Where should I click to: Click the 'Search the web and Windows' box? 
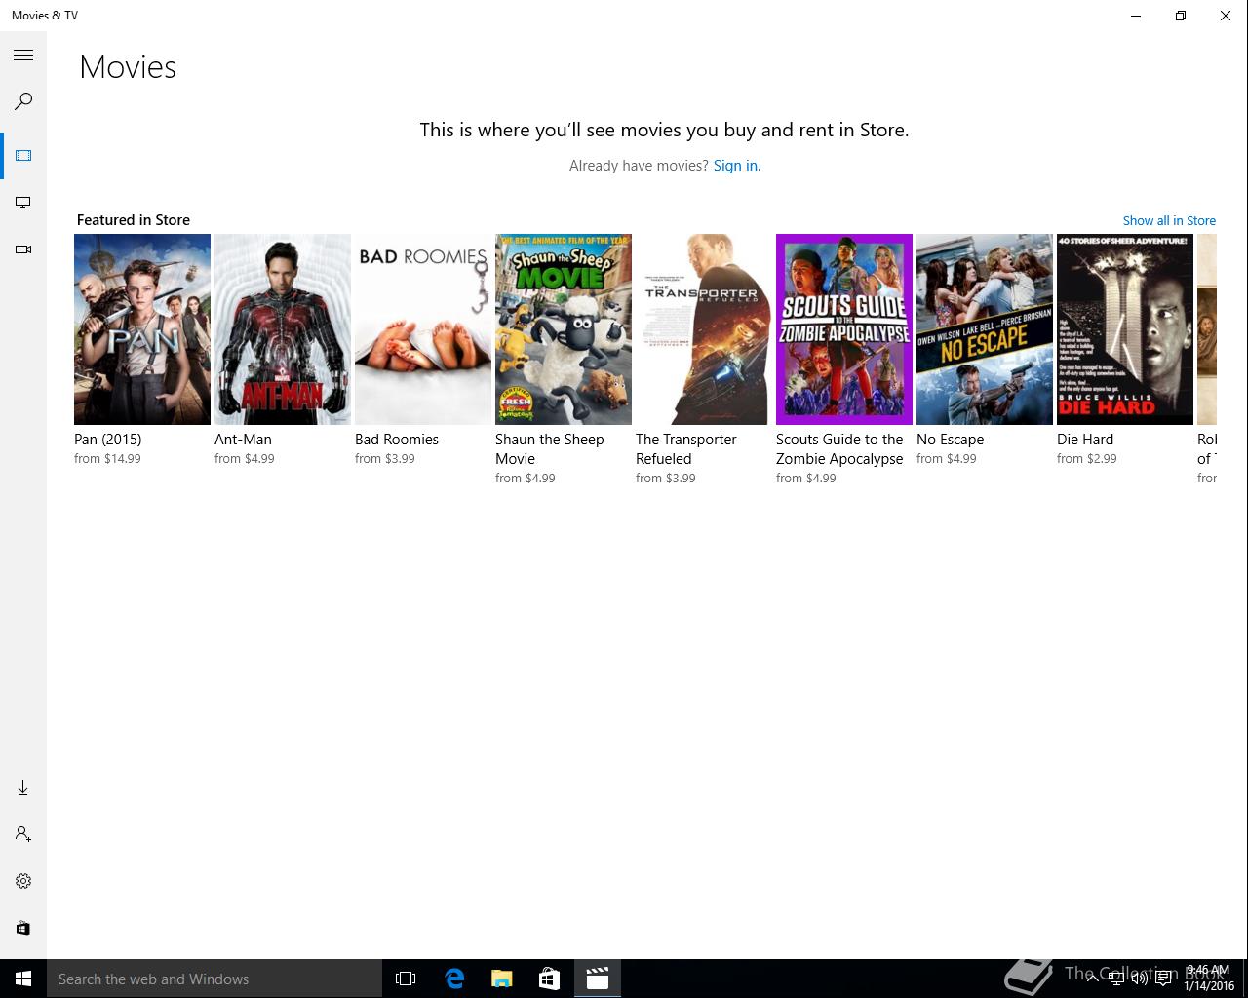tap(214, 979)
